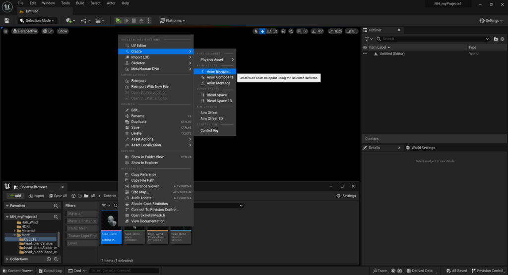The width and height of the screenshot is (508, 275).
Task: Click the Outliner search field
Action: click(x=433, y=39)
